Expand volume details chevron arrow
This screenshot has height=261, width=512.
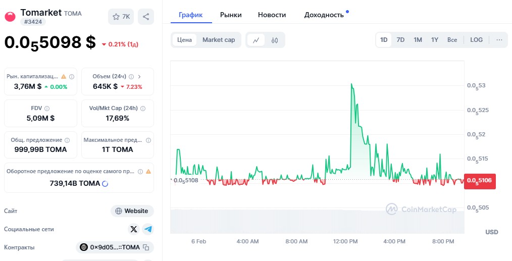(x=139, y=77)
